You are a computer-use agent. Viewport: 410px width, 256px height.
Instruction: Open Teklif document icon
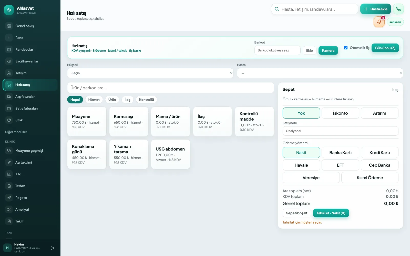[9, 221]
